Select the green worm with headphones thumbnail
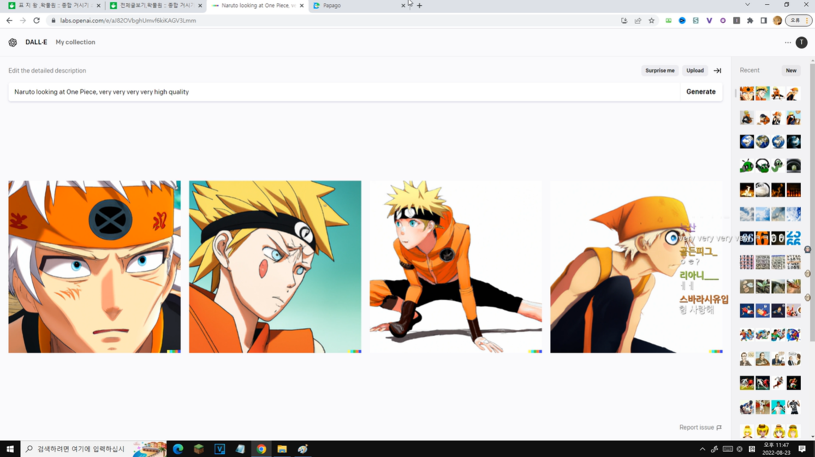Image resolution: width=815 pixels, height=457 pixels. (x=763, y=165)
